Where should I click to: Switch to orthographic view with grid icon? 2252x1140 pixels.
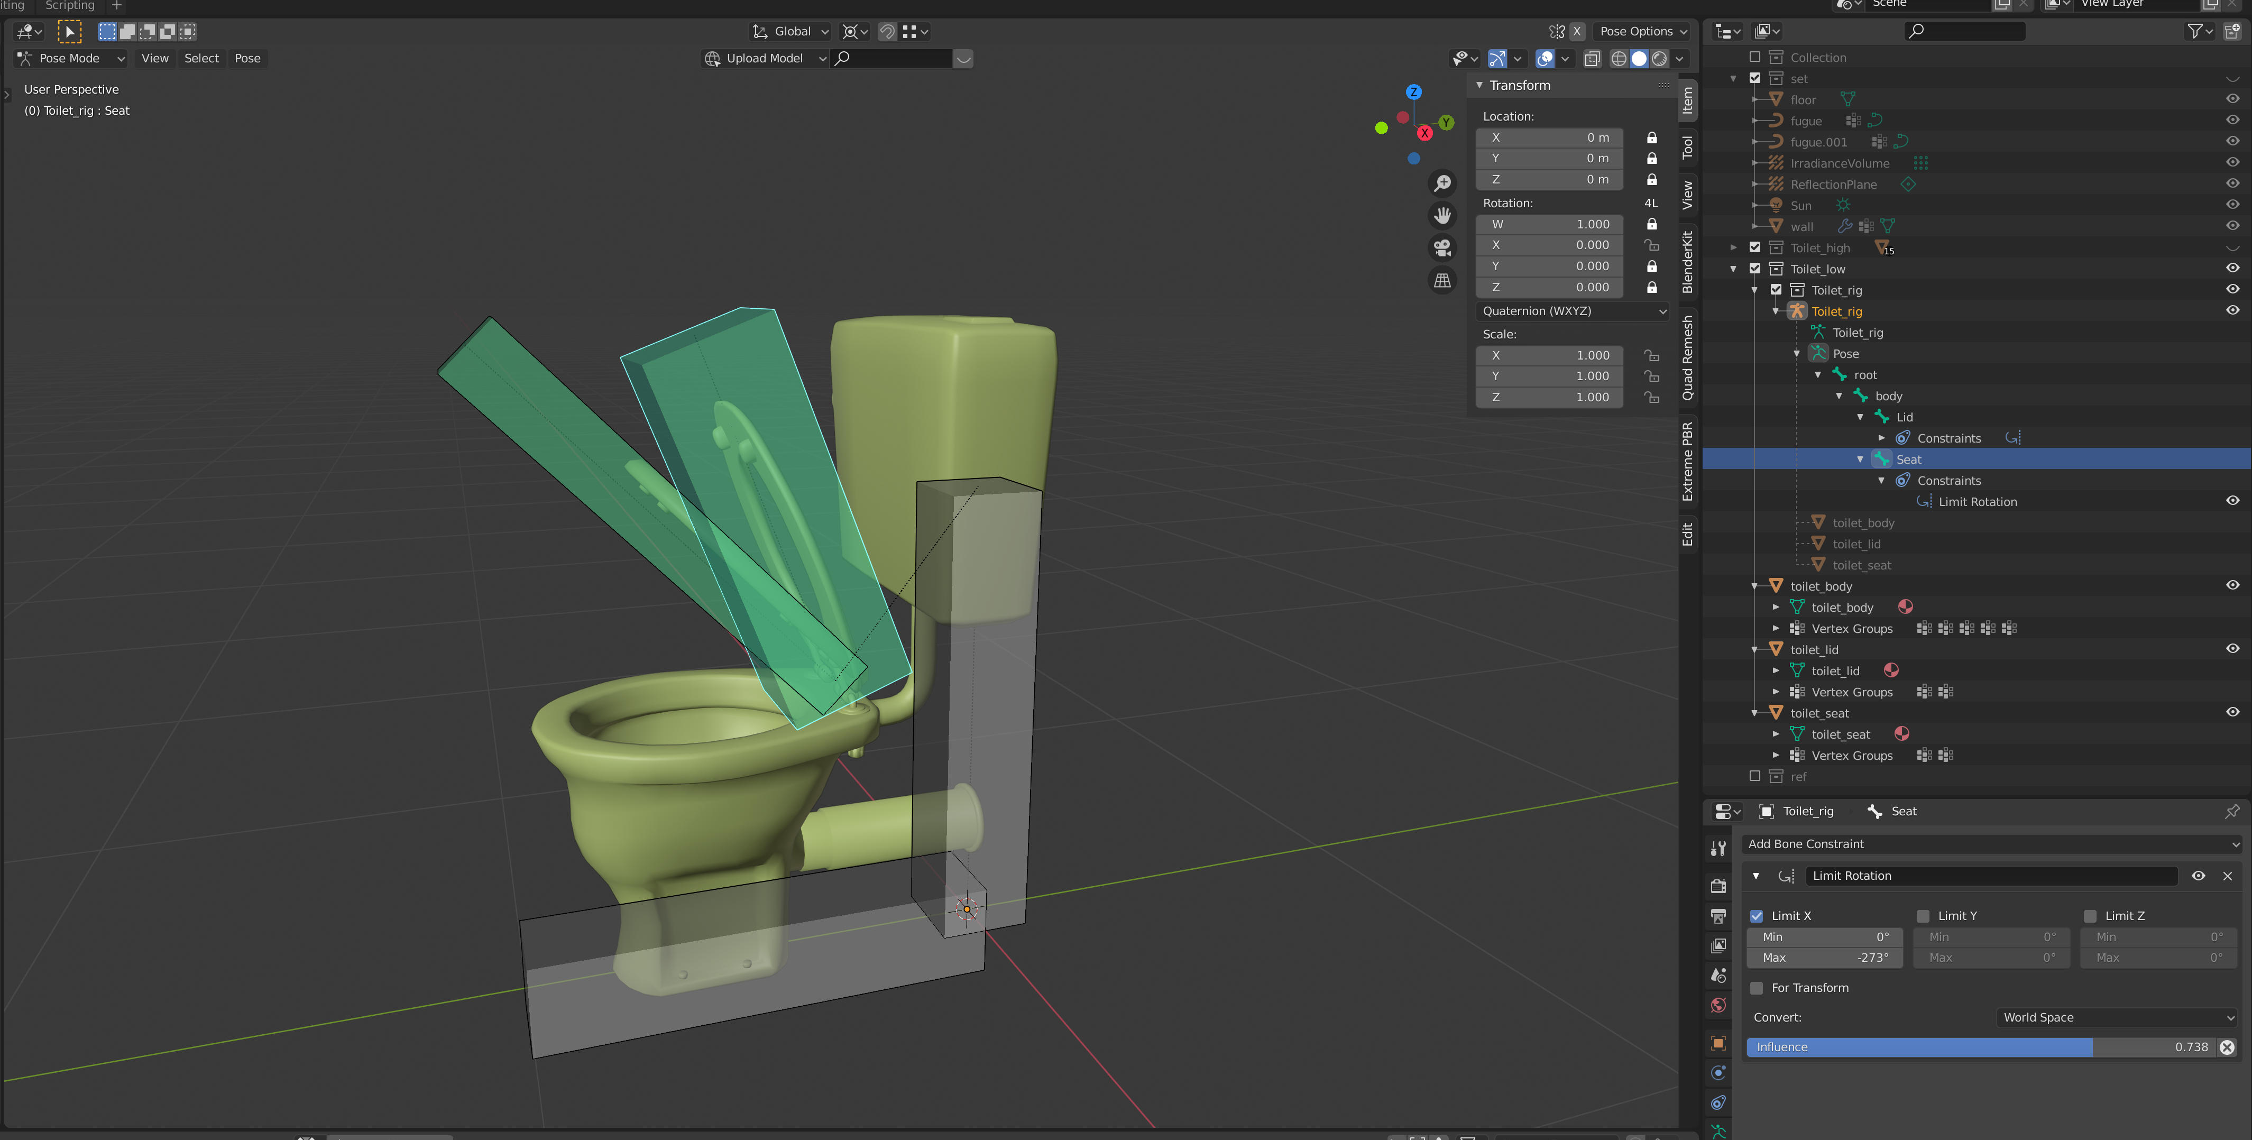(1442, 281)
